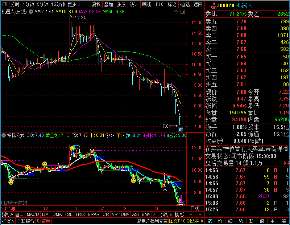Click the R 500 margin badge icon
The width and height of the screenshot is (290, 225).
coord(214,6)
